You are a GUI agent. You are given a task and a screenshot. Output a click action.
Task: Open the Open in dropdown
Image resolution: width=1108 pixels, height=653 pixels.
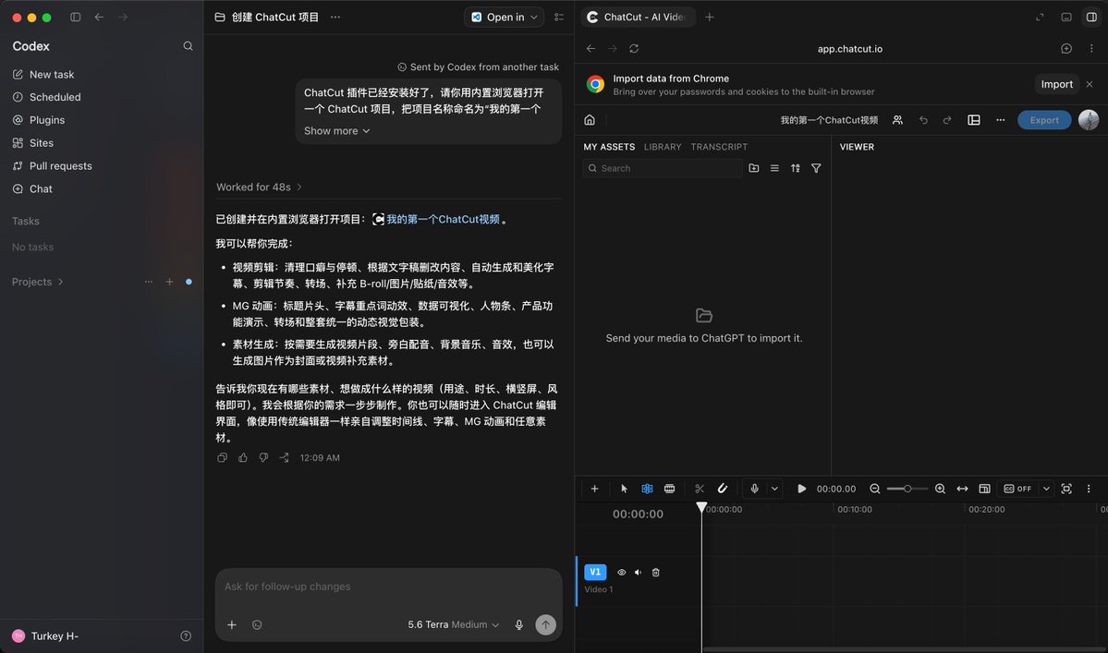pos(504,17)
